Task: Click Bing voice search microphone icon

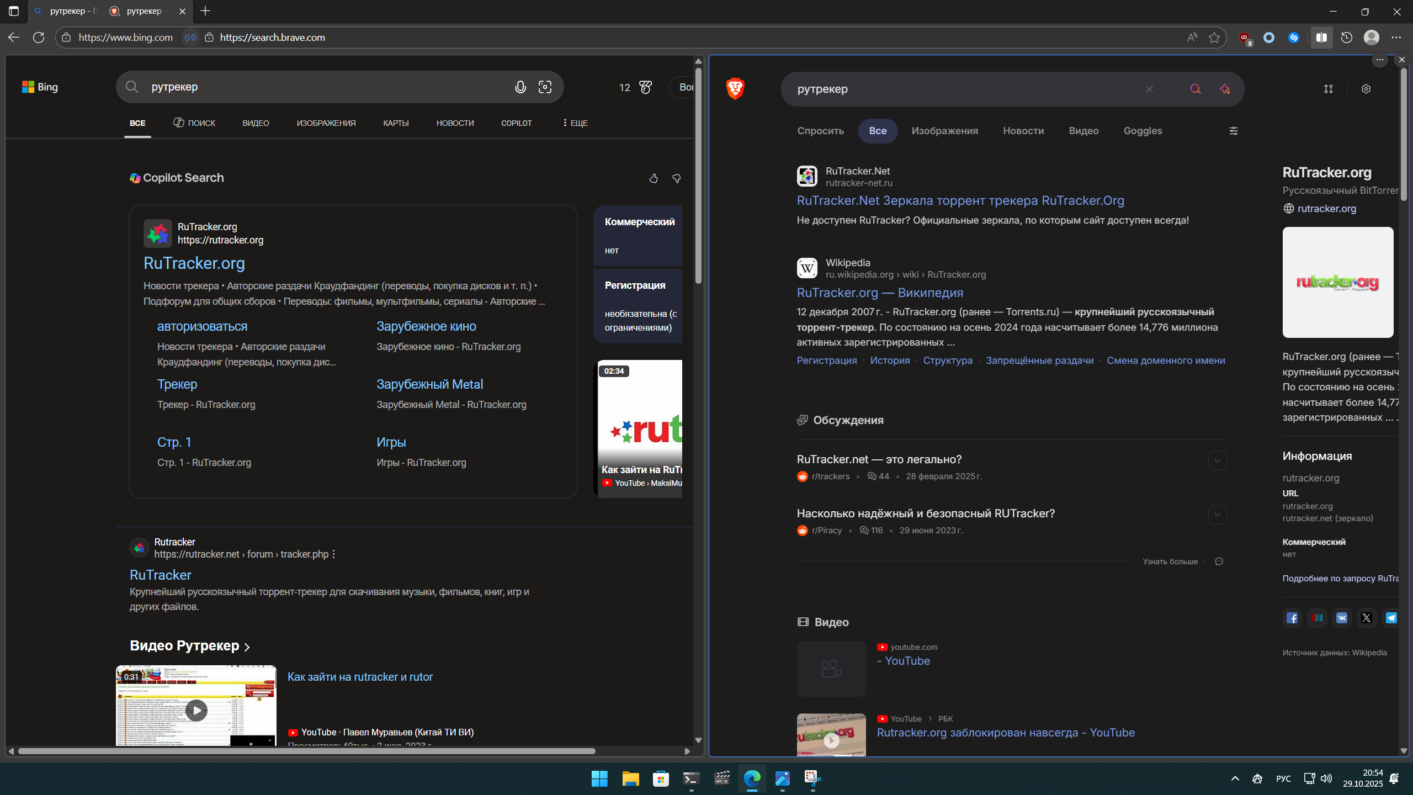Action: (520, 87)
